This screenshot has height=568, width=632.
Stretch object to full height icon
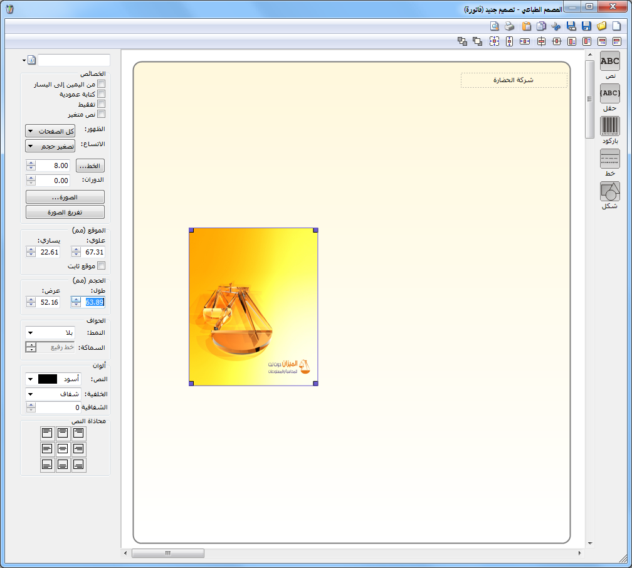click(x=510, y=41)
